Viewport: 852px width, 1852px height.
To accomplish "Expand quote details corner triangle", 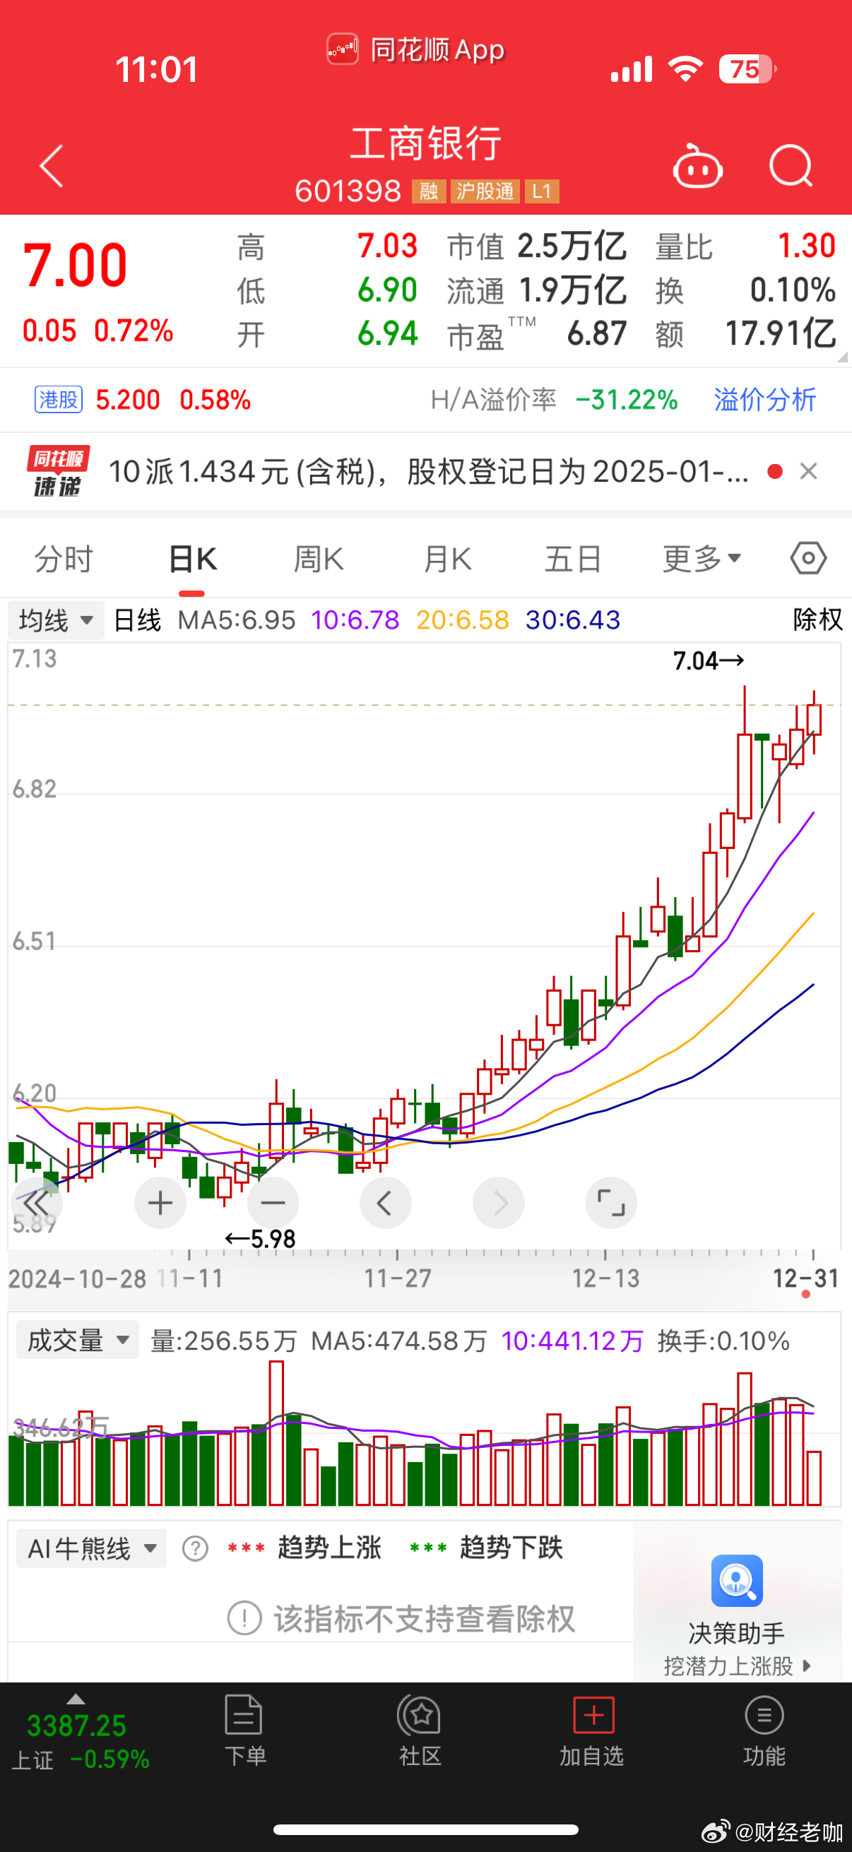I will tap(842, 357).
